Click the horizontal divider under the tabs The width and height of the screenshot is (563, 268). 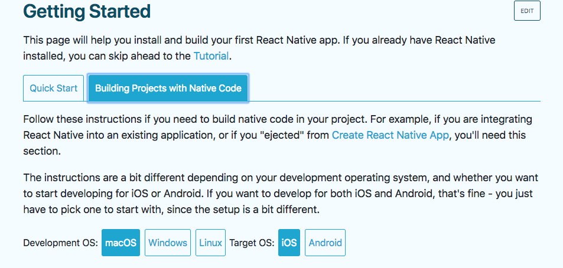coord(282,102)
